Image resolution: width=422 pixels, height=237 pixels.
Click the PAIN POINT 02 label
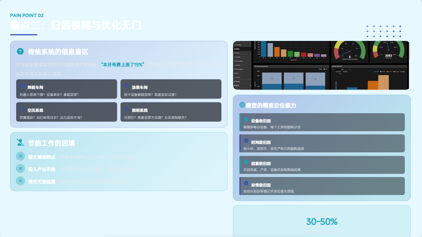(x=27, y=16)
